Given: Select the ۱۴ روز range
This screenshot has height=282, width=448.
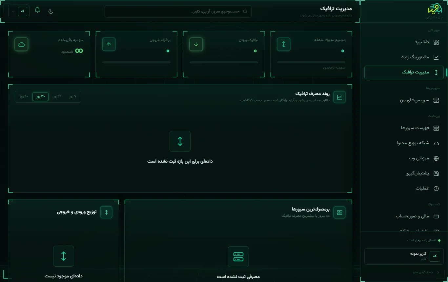Looking at the screenshot, I should 57,97.
